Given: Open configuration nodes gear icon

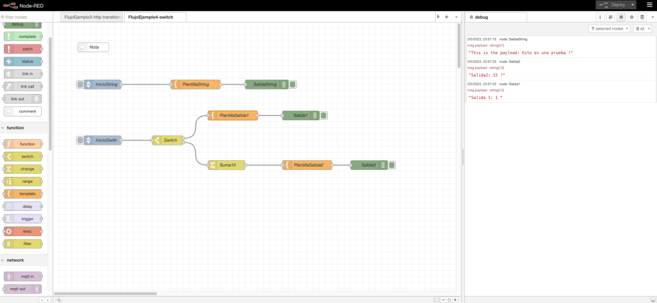Looking at the screenshot, I should (631, 17).
